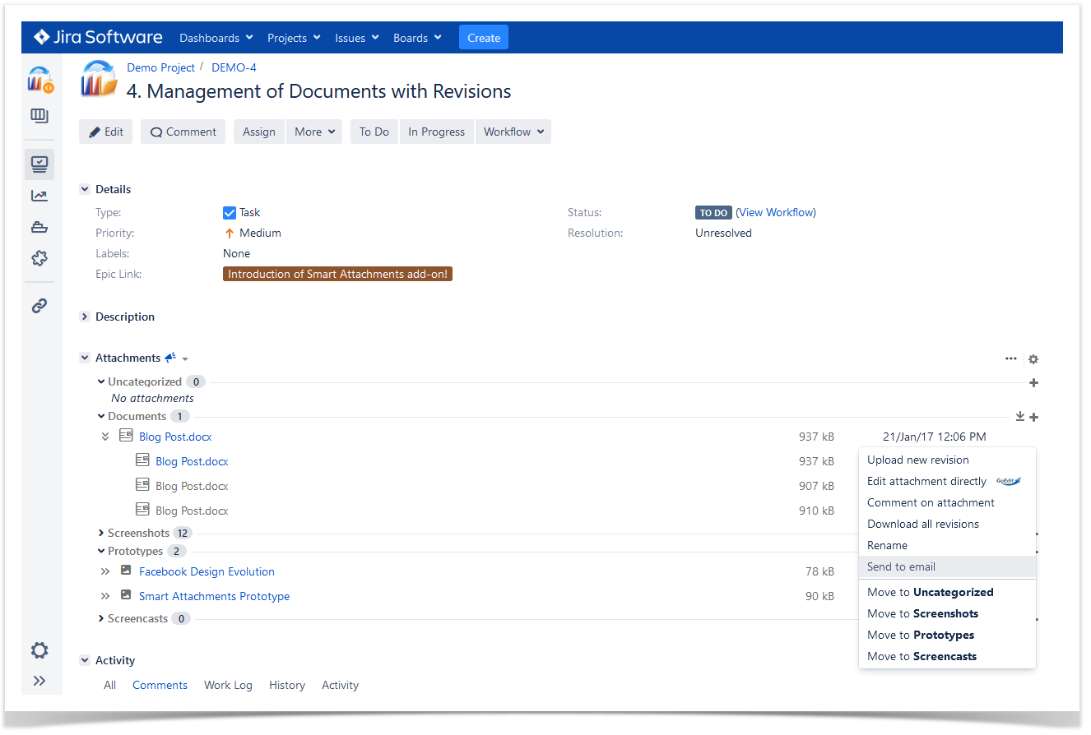
Task: Open the View Workflow link
Action: pos(776,212)
